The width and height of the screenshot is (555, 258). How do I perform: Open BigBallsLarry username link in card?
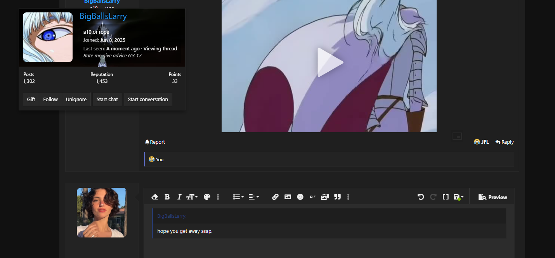(103, 16)
